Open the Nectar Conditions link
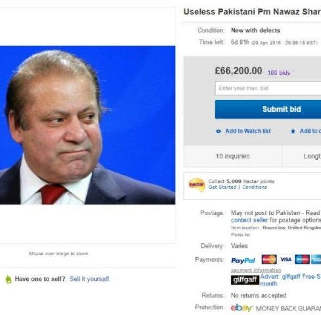The width and height of the screenshot is (321, 315). [255, 187]
